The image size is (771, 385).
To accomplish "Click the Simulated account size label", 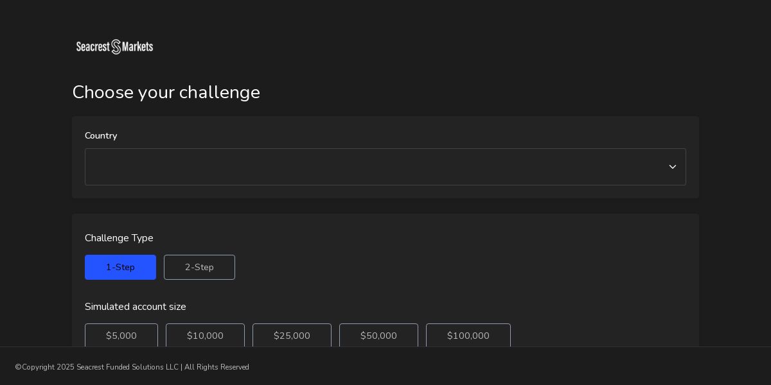I will (x=136, y=307).
